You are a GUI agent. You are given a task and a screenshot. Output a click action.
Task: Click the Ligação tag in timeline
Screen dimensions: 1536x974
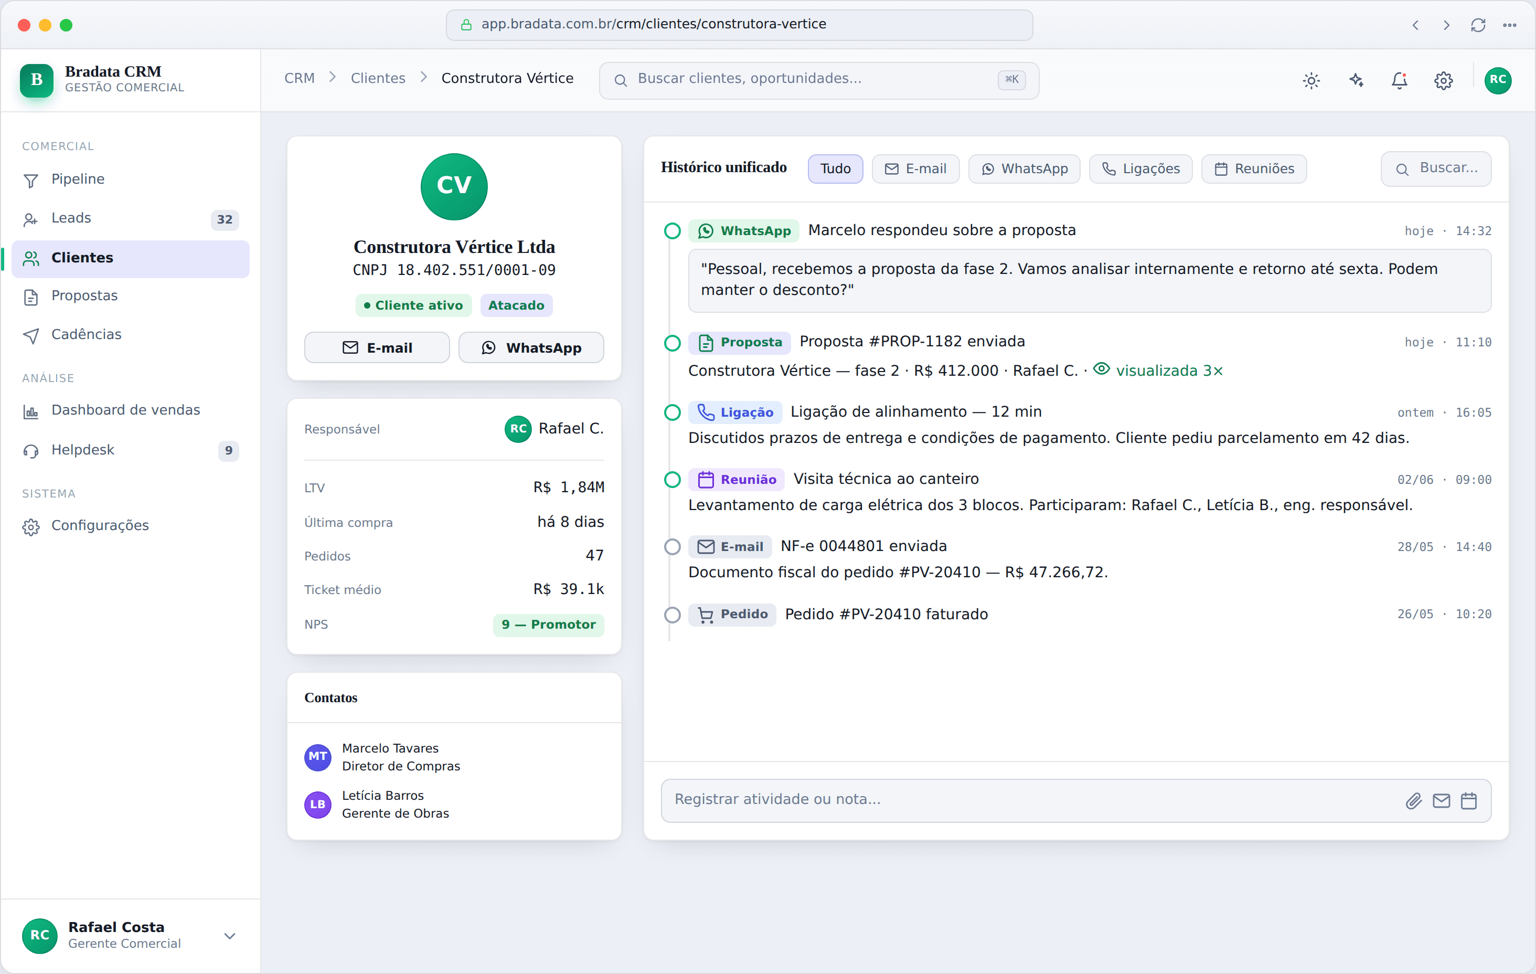(x=735, y=412)
